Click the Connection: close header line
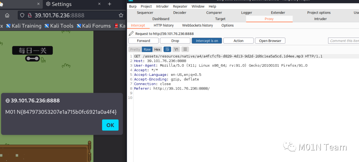The image size is (359, 162). [x=152, y=84]
